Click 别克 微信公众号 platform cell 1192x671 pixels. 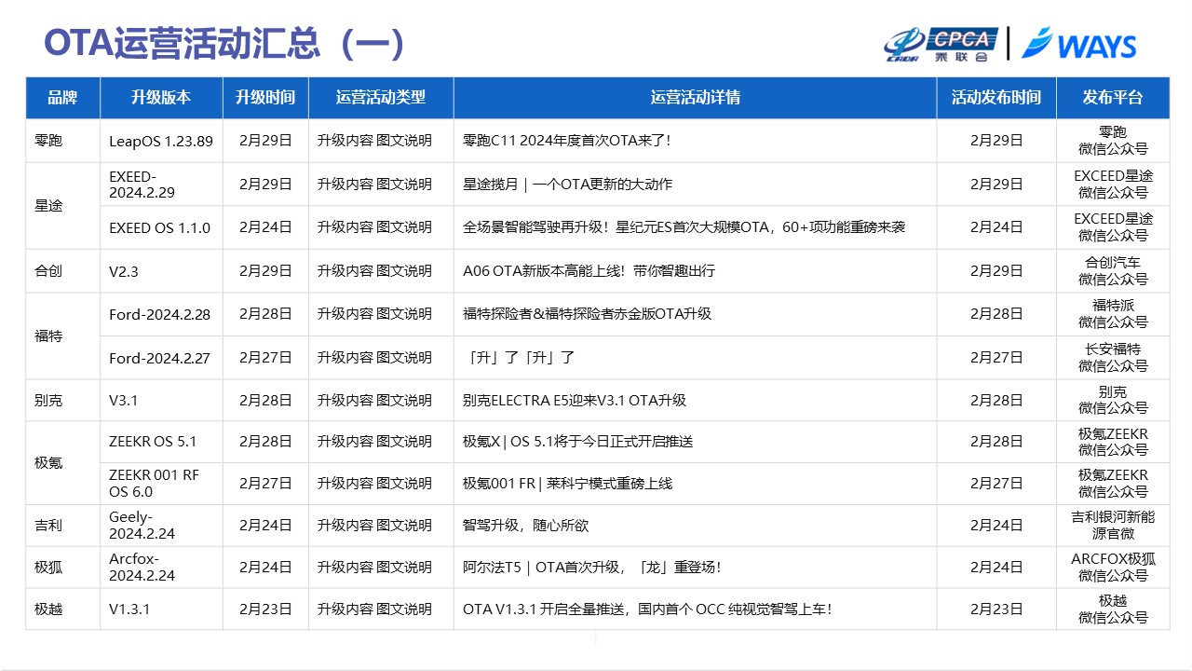coord(1113,400)
